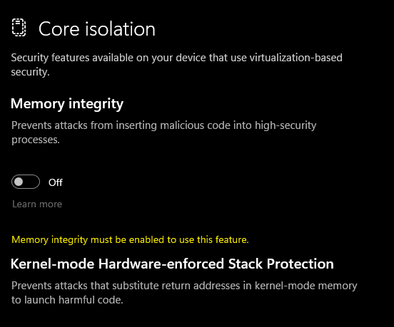Click the 'to launch harmful code.' line
The width and height of the screenshot is (394, 327).
coord(67,300)
